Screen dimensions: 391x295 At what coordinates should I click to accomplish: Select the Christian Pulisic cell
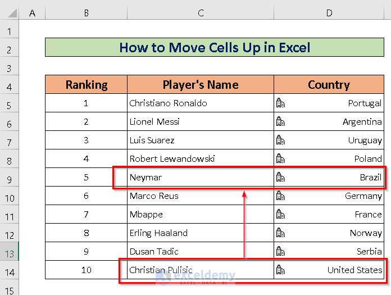pyautogui.click(x=201, y=270)
